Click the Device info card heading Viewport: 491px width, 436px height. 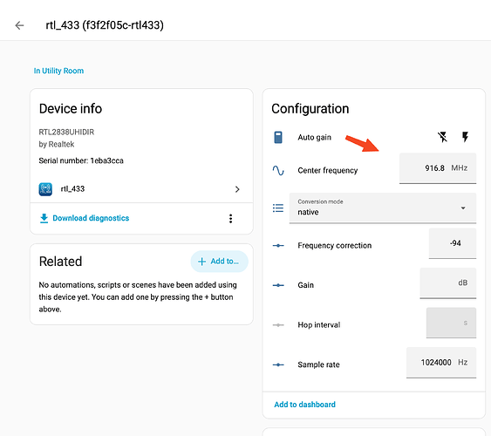coord(71,109)
